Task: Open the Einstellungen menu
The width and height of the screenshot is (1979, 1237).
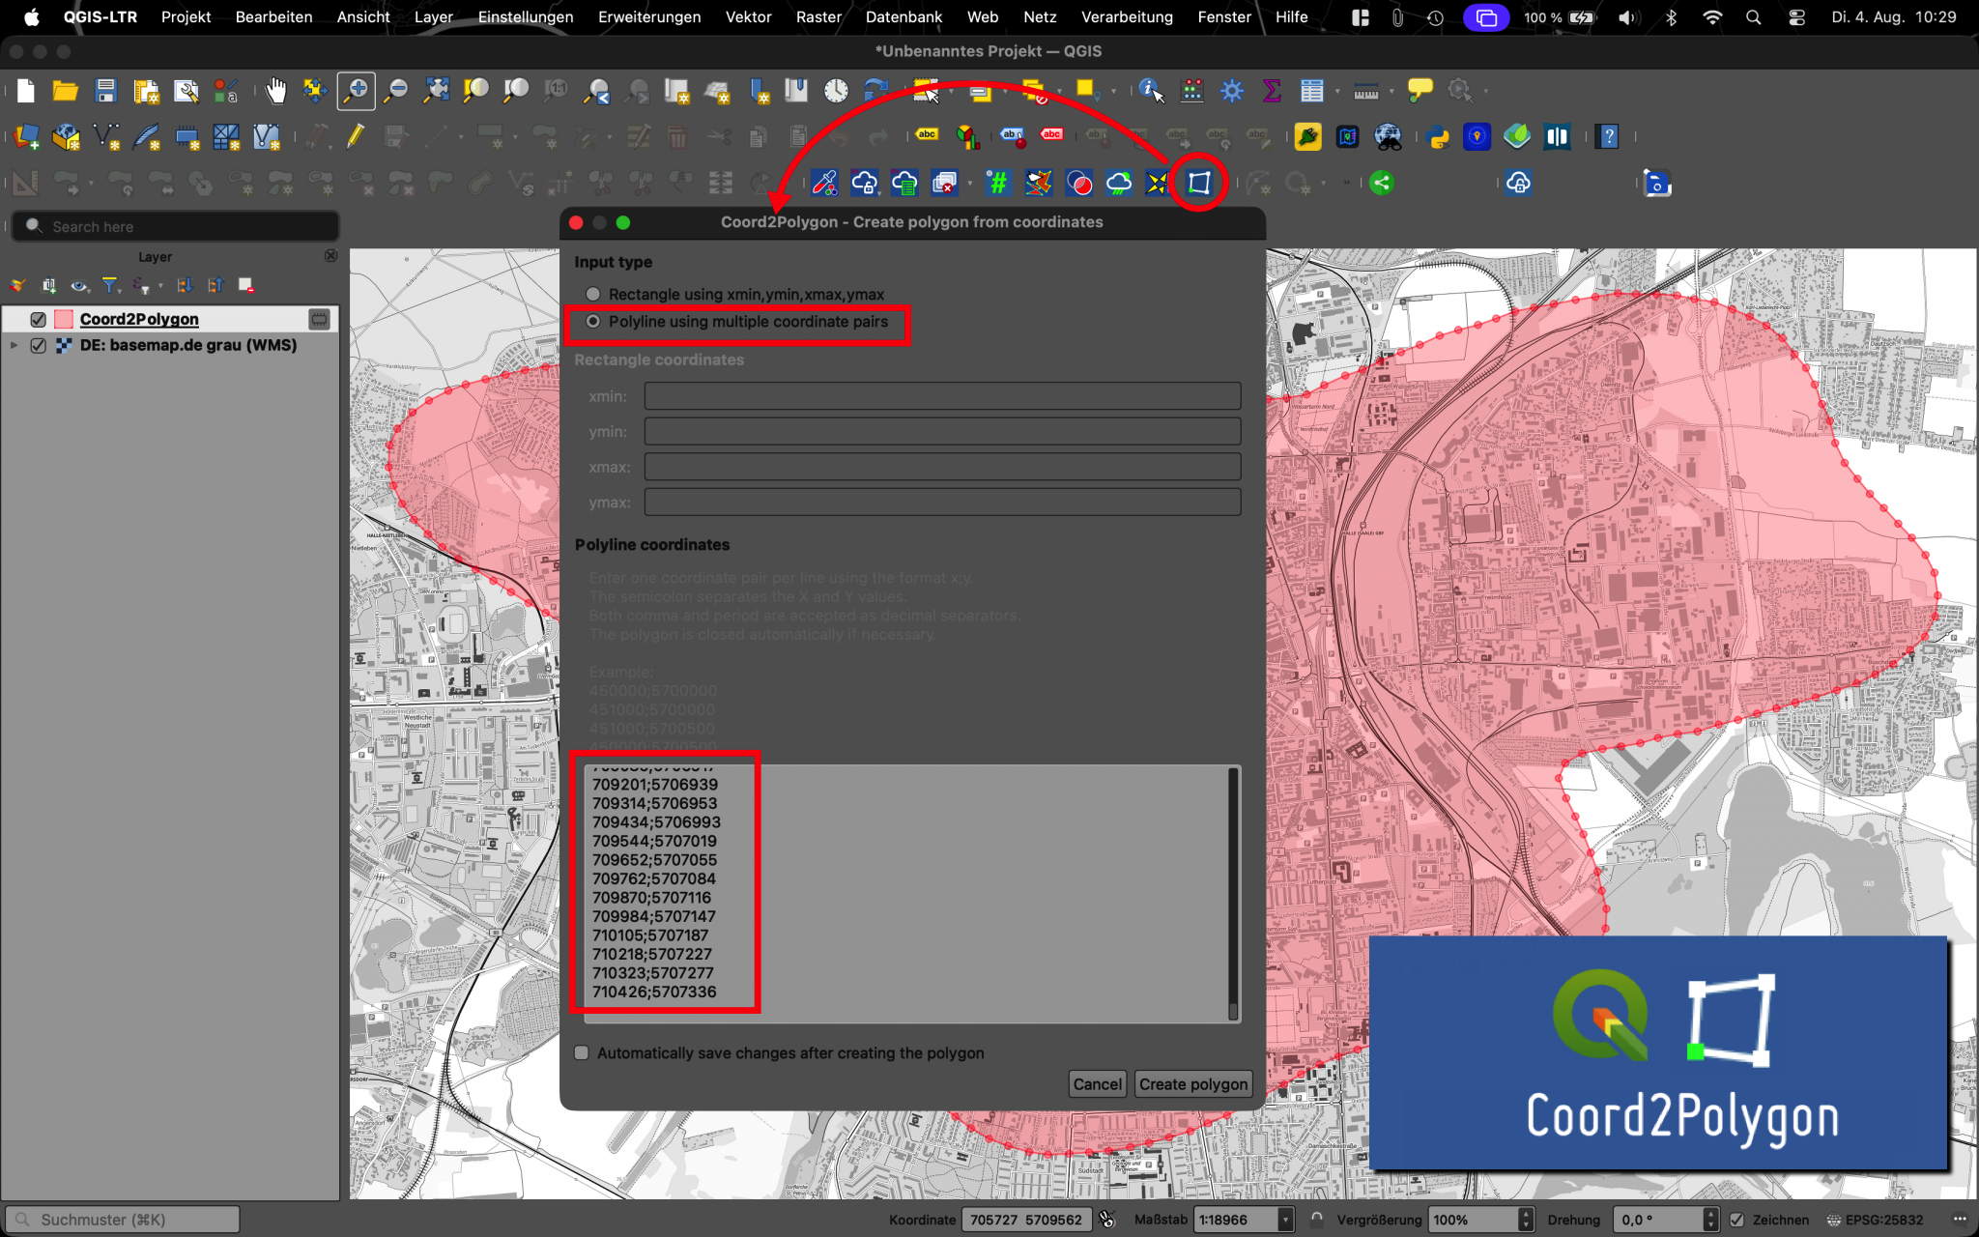Action: click(x=526, y=16)
